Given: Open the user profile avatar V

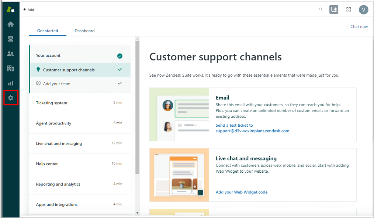Looking at the screenshot, I should [364, 10].
